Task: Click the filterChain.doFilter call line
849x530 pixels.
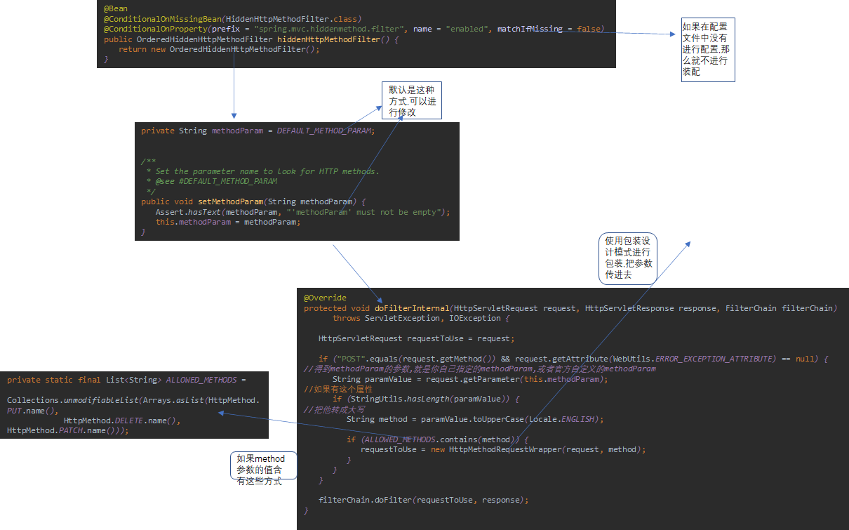Action: click(x=422, y=500)
